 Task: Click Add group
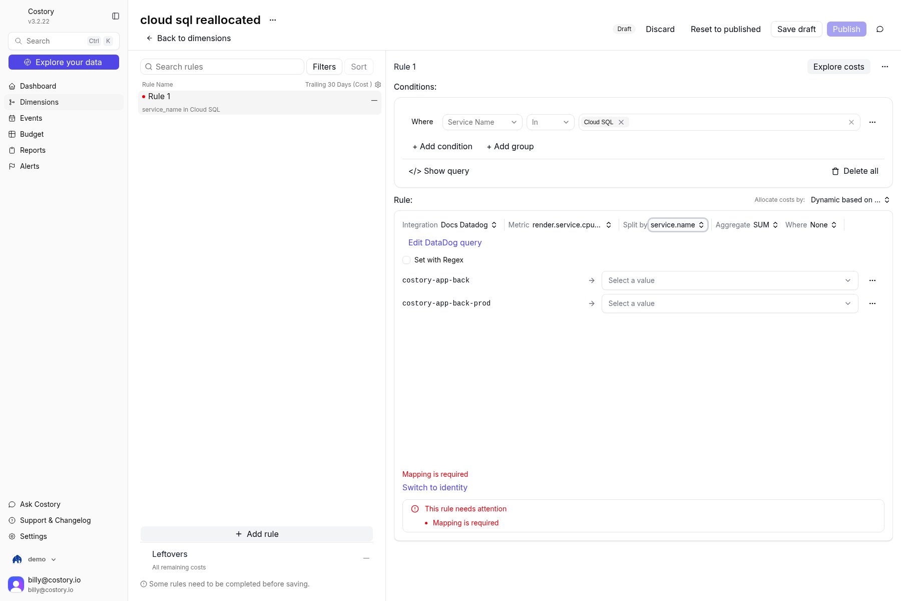[x=510, y=146]
